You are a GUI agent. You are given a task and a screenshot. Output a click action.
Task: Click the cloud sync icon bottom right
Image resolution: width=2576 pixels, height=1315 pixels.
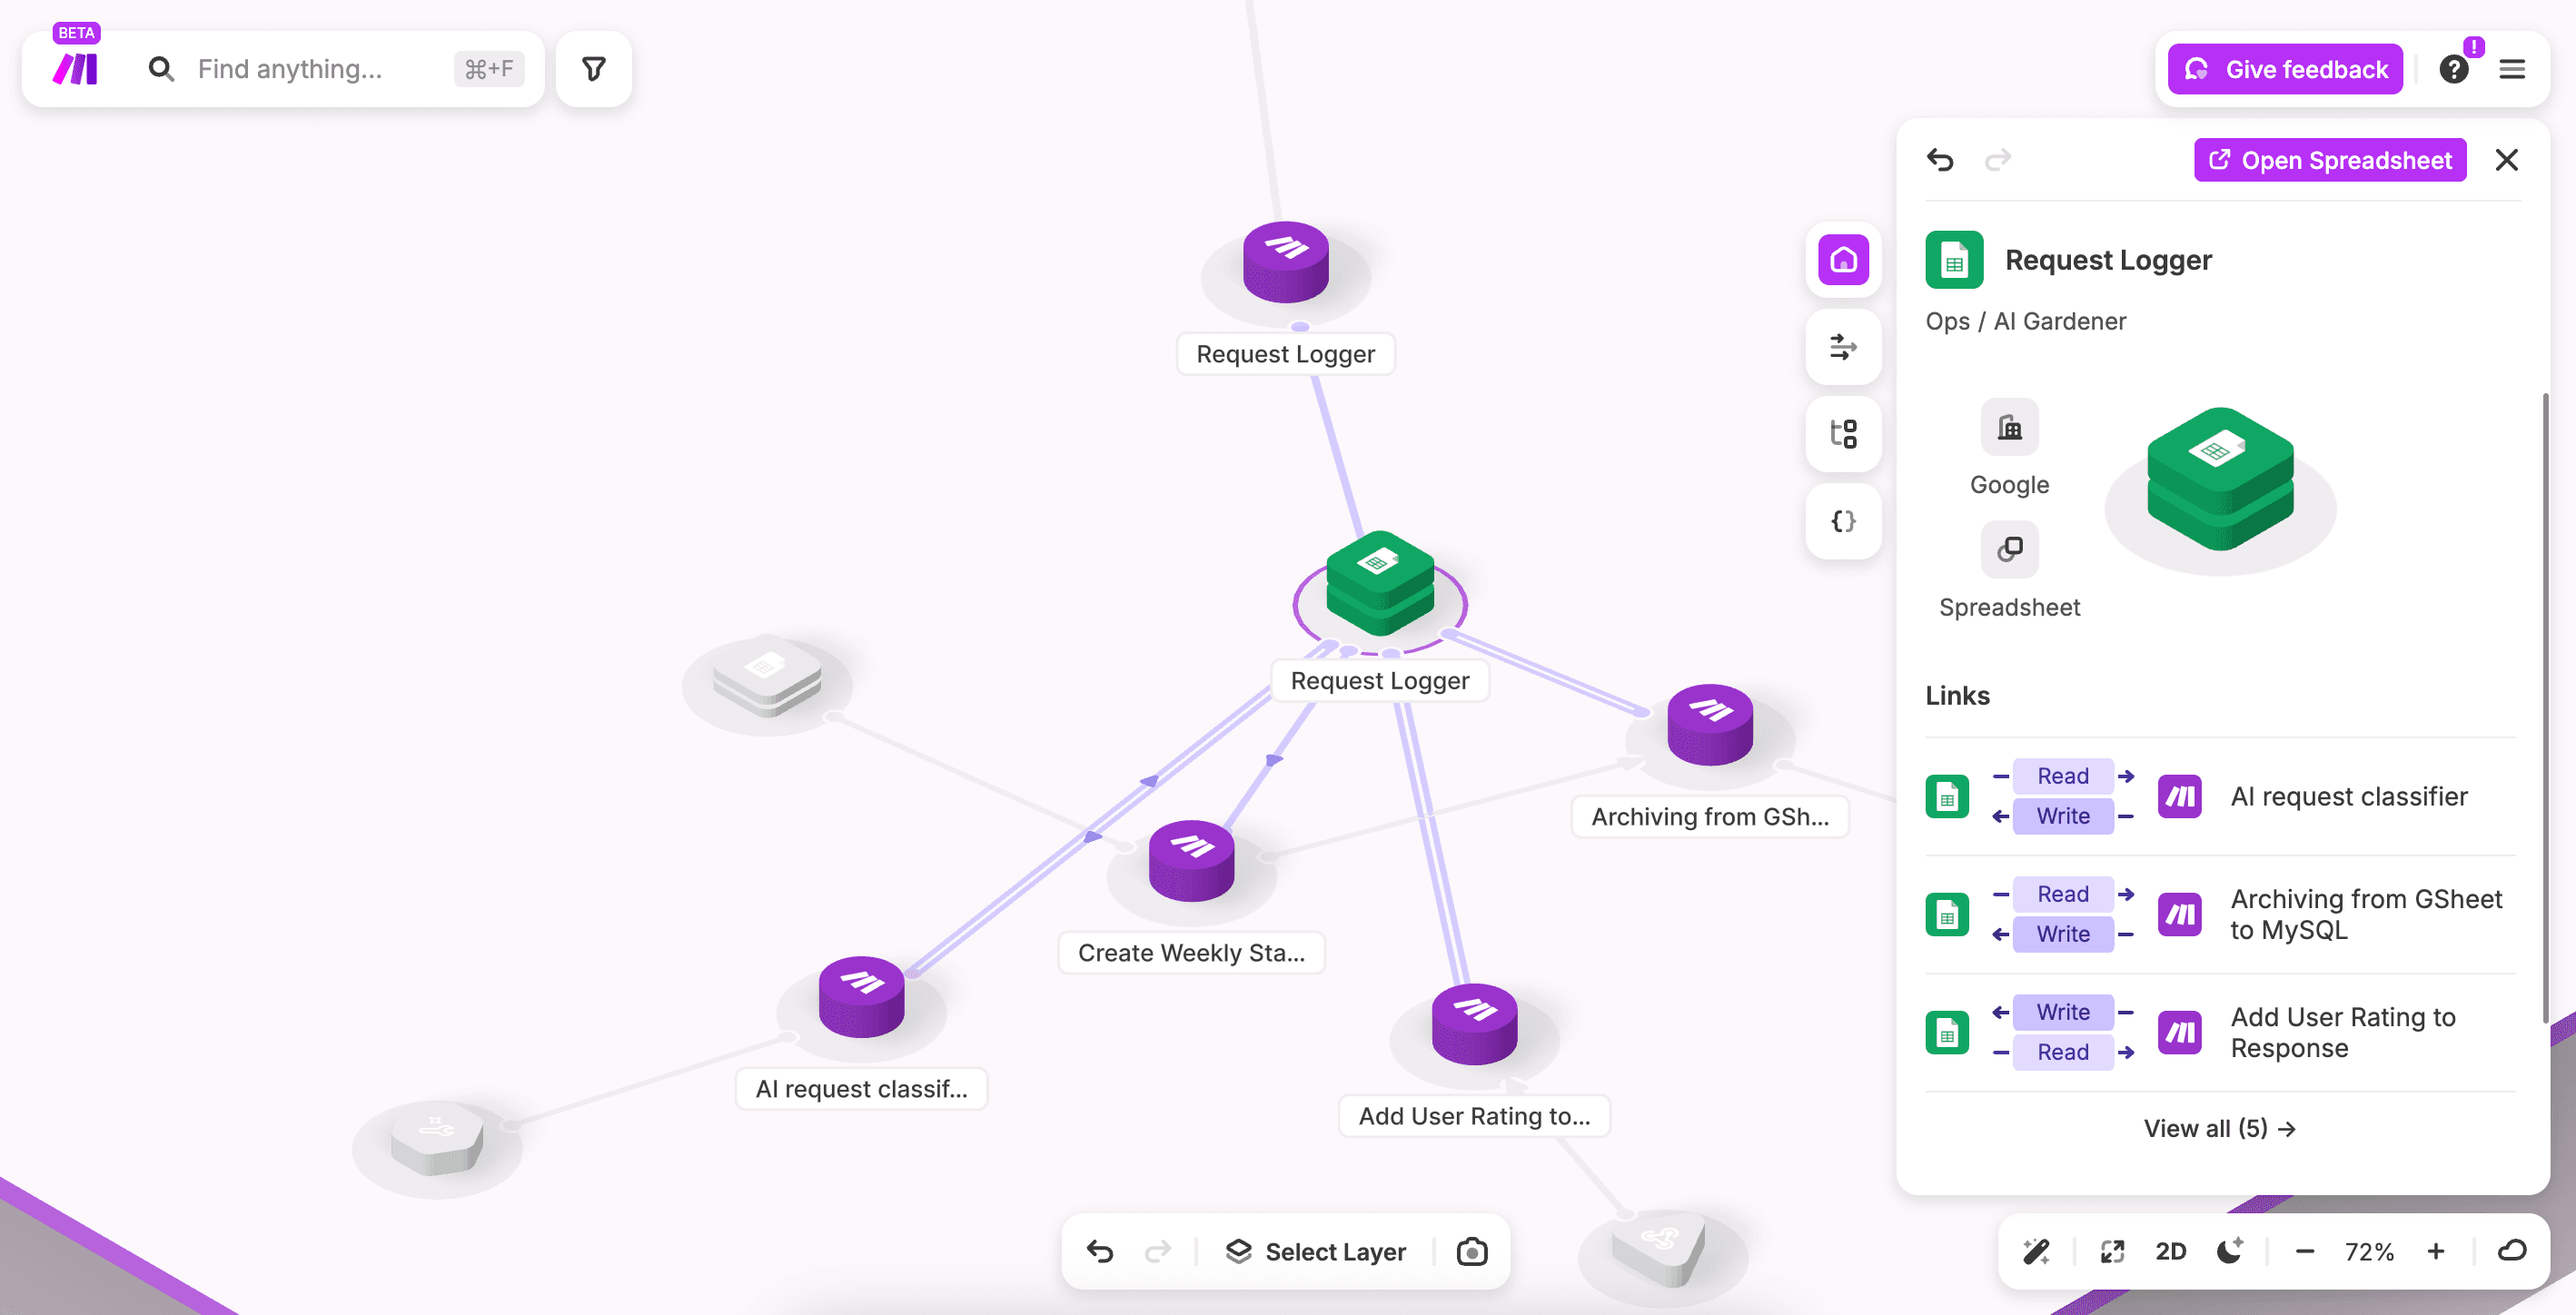pos(2513,1251)
